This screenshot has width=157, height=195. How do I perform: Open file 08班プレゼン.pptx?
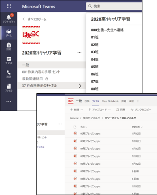[x=90, y=179]
